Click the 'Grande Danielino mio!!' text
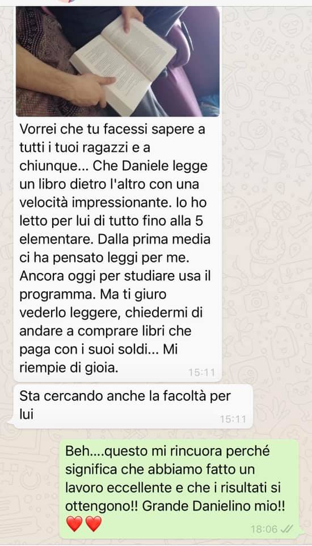This screenshot has width=312, height=546. tap(214, 506)
